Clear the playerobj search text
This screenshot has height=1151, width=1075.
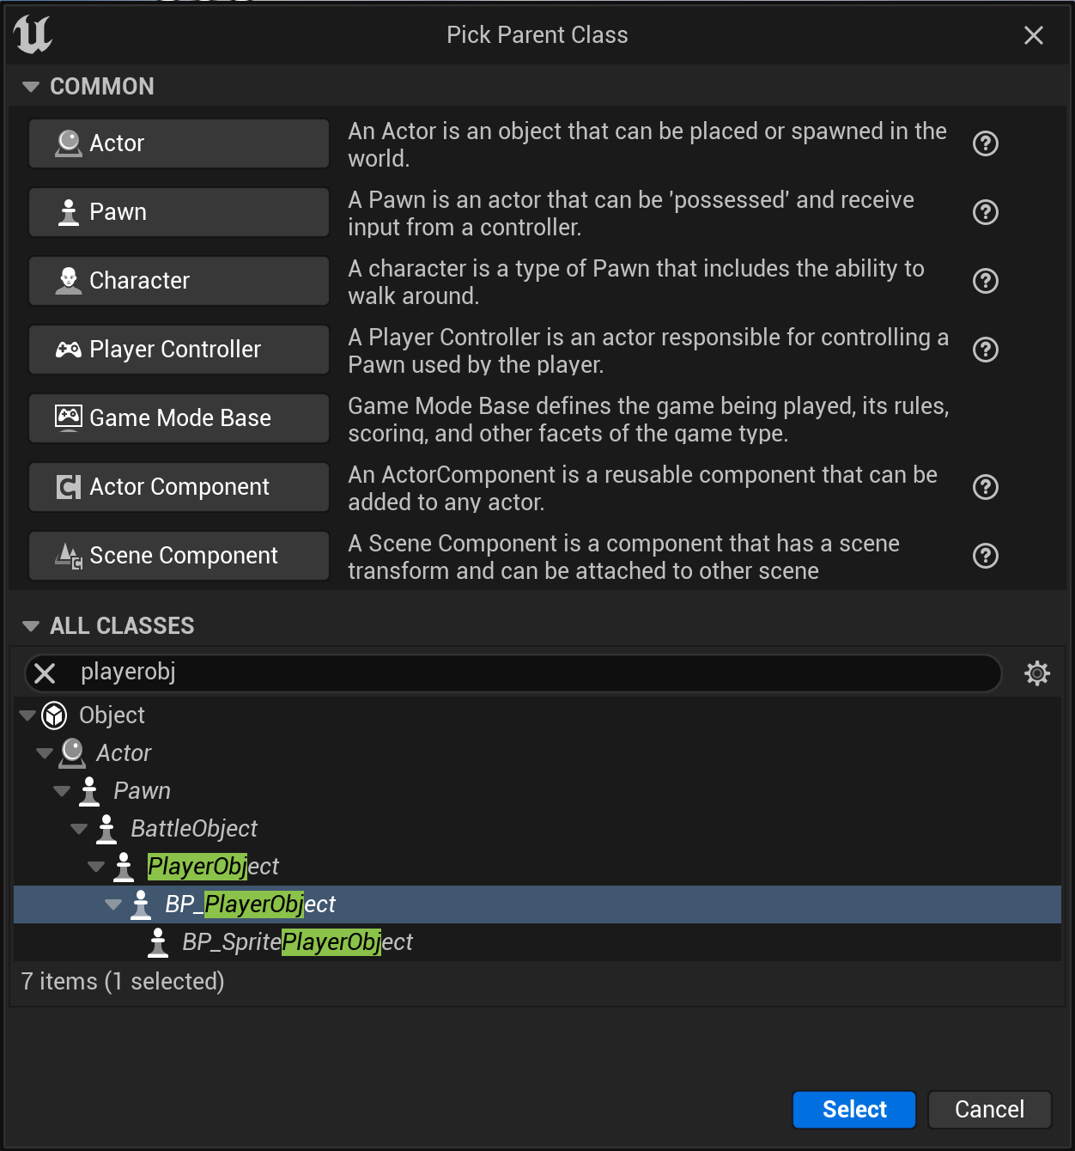pyautogui.click(x=45, y=673)
